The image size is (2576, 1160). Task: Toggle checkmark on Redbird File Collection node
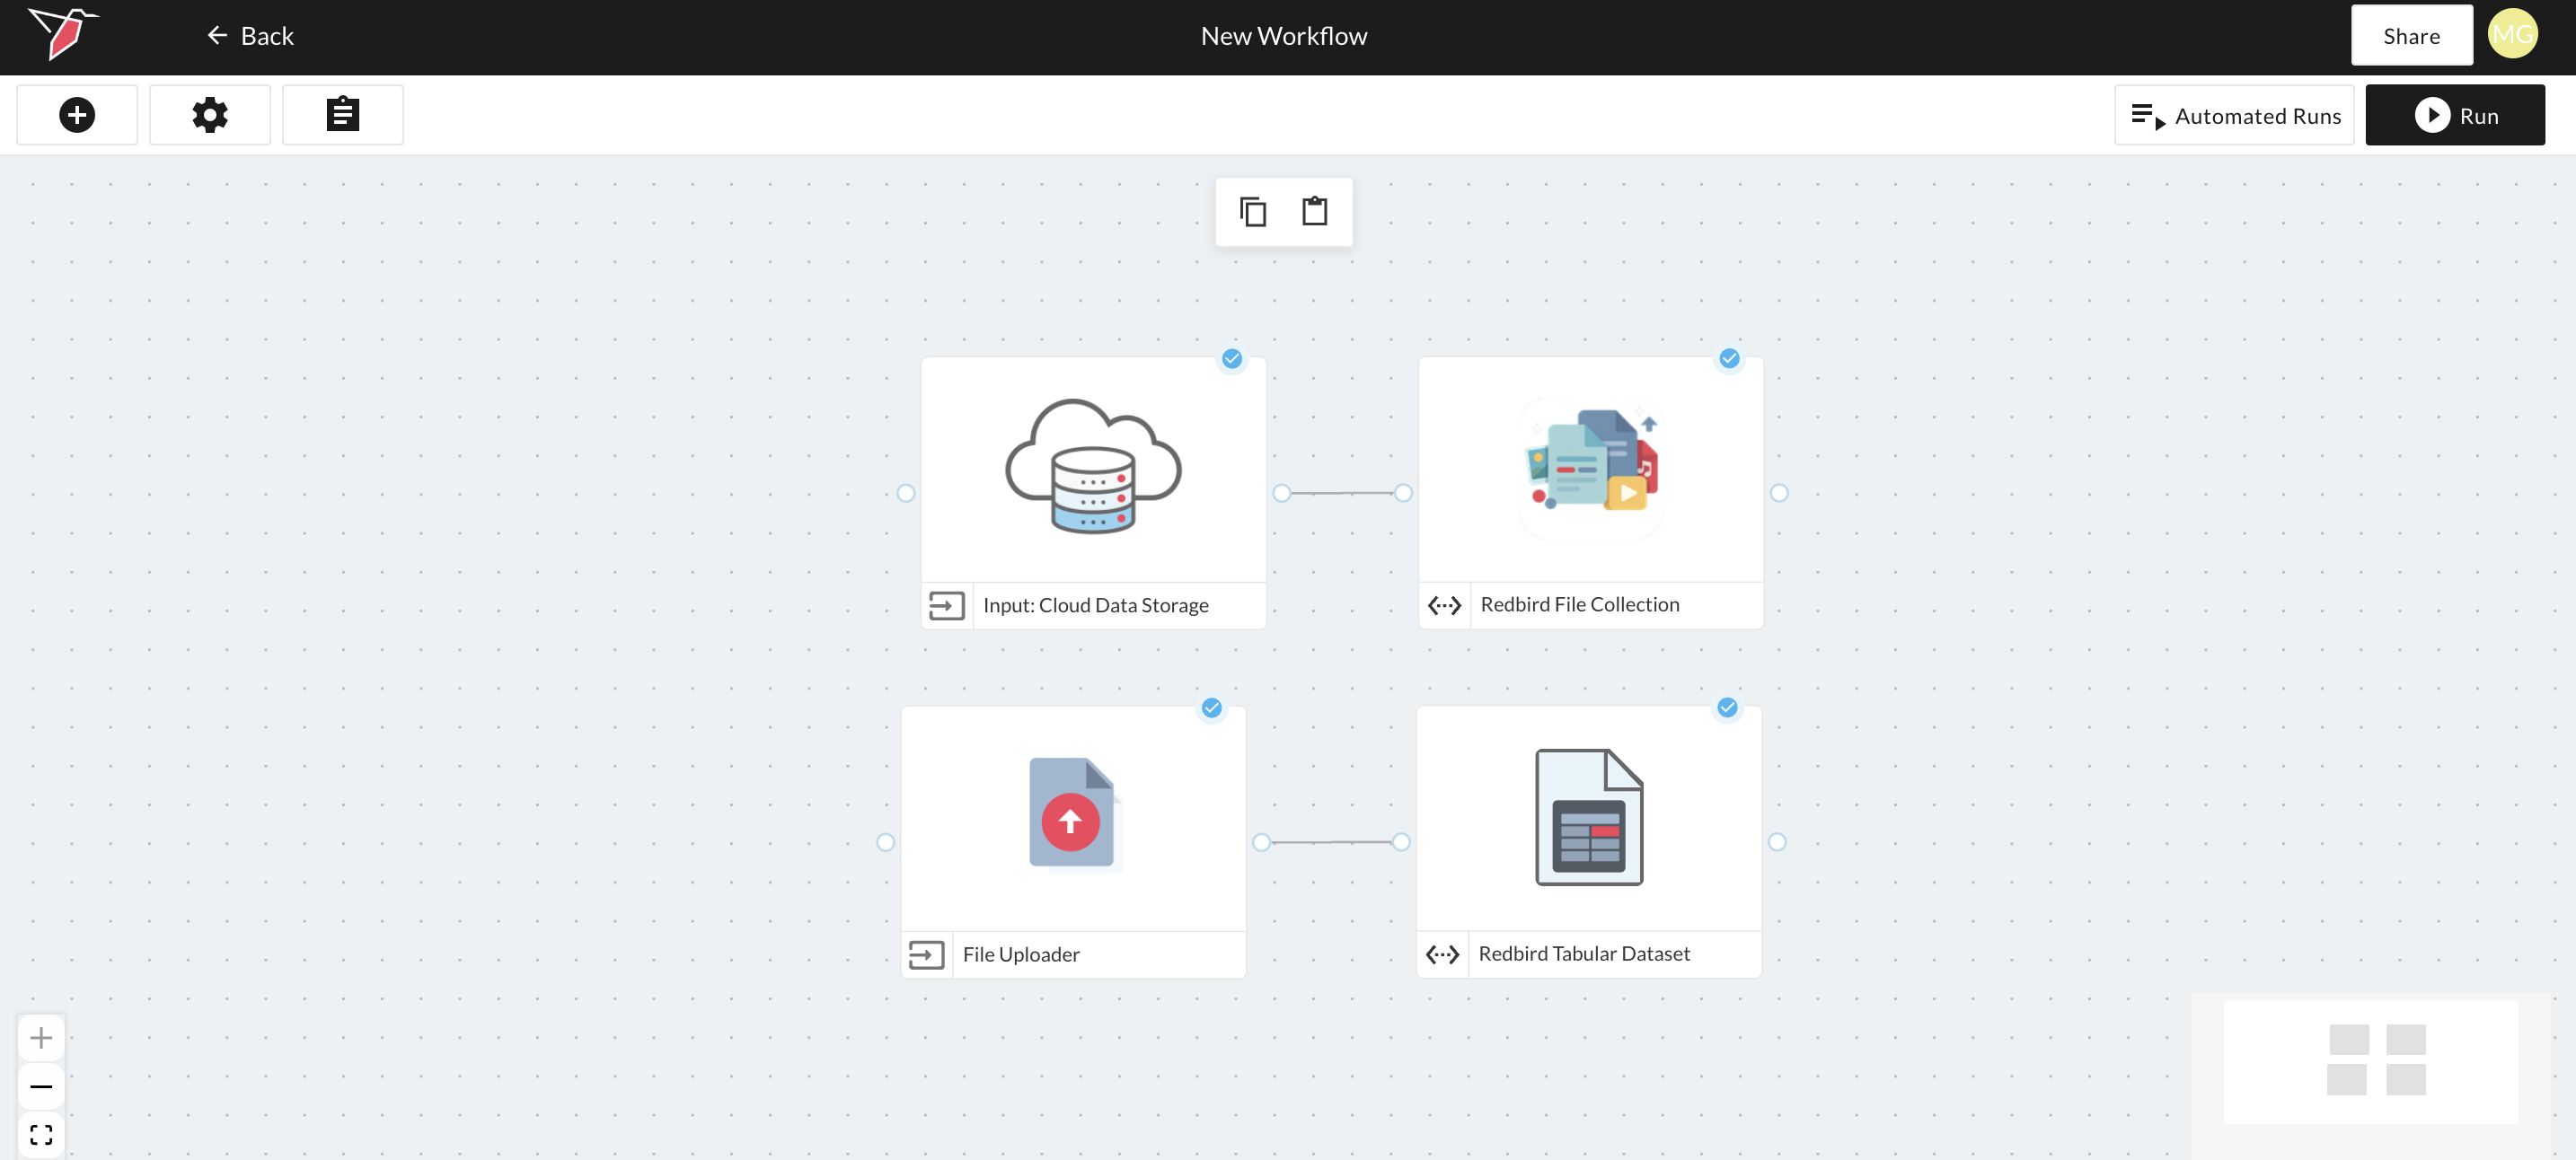(1729, 359)
